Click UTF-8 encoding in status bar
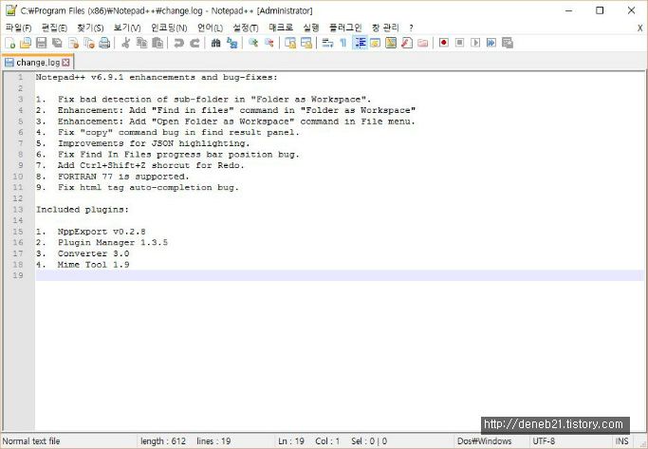648x449 pixels. tap(544, 441)
